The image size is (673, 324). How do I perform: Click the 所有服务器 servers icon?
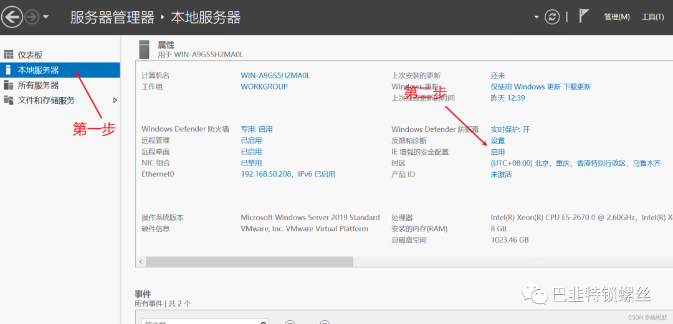click(x=9, y=85)
